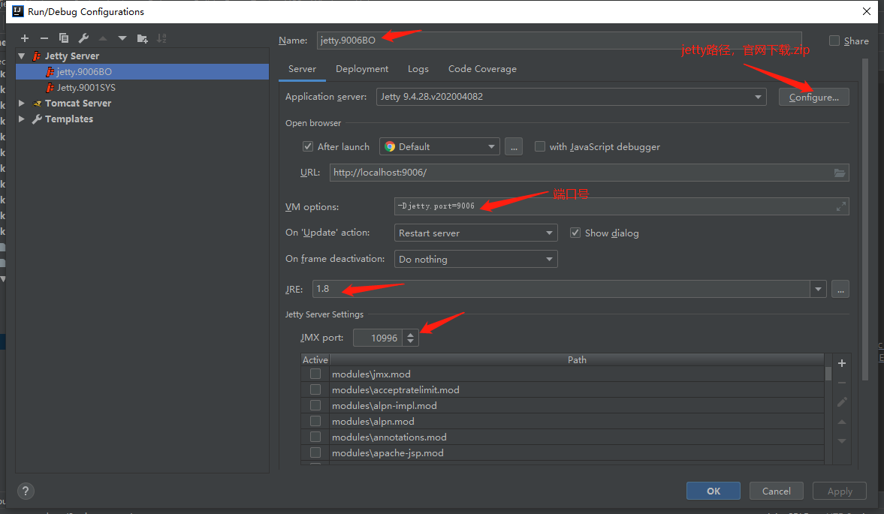884x514 pixels.
Task: Click URL input field
Action: click(589, 173)
